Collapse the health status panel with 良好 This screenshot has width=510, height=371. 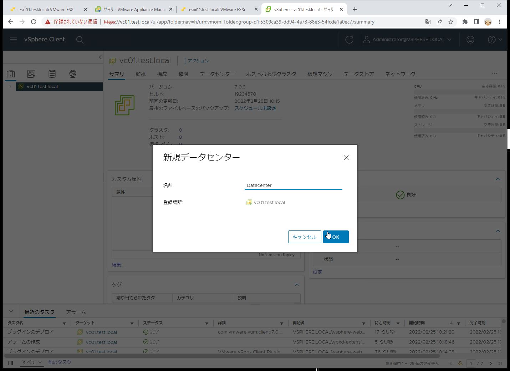point(498,179)
